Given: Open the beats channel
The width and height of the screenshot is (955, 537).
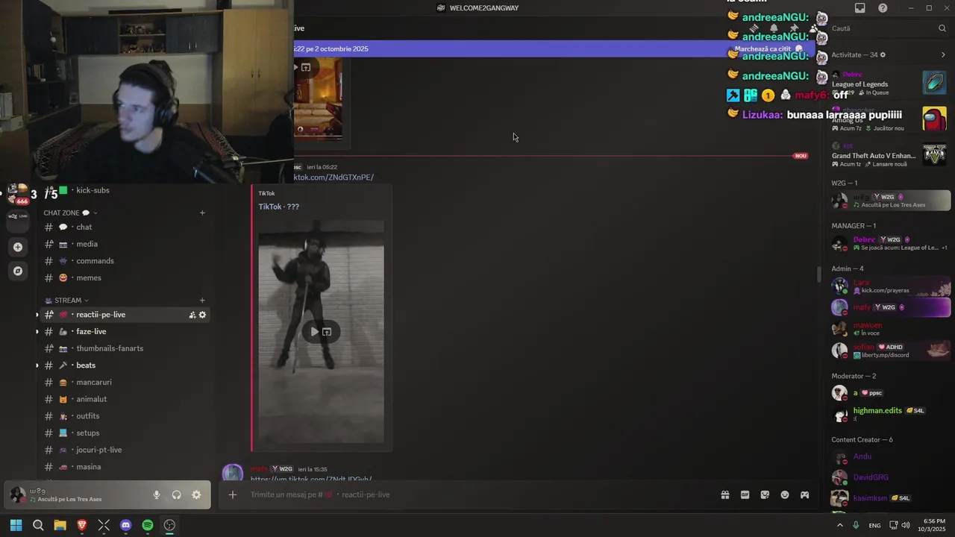Looking at the screenshot, I should tap(124, 365).
